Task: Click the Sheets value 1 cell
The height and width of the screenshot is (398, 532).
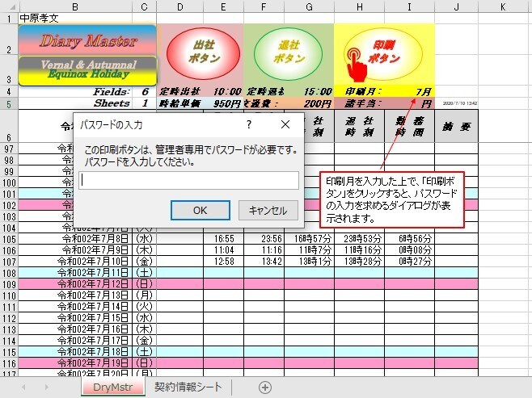Action: click(144, 103)
